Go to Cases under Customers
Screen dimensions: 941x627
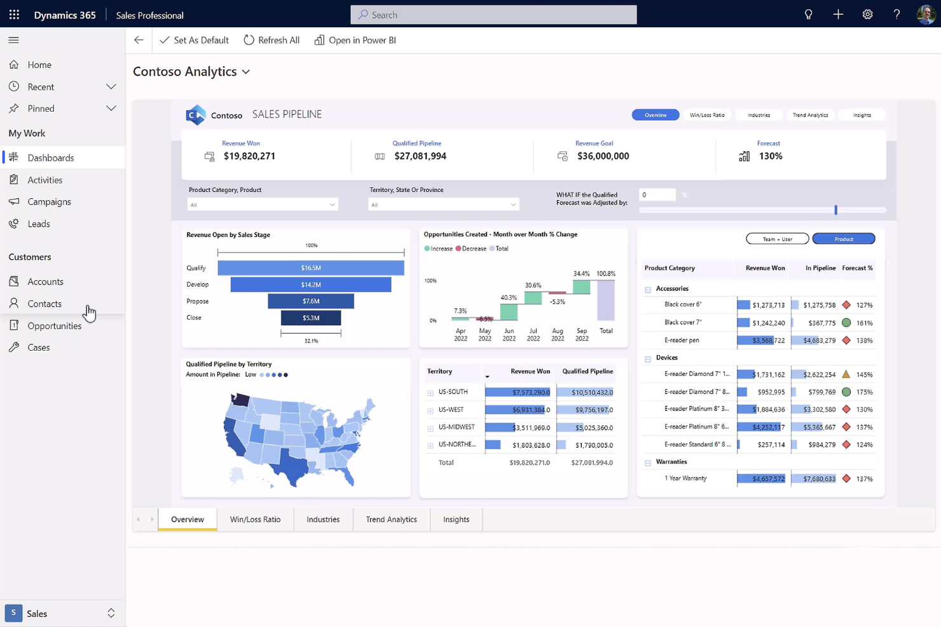pyautogui.click(x=38, y=347)
